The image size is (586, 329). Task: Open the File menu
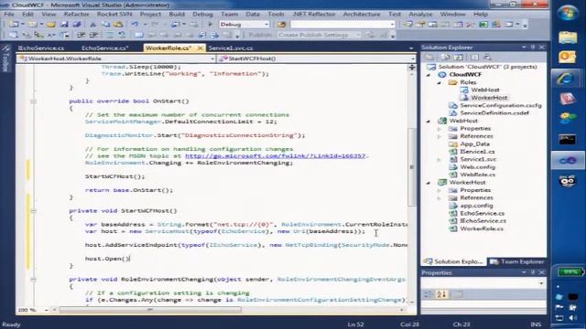(x=9, y=15)
